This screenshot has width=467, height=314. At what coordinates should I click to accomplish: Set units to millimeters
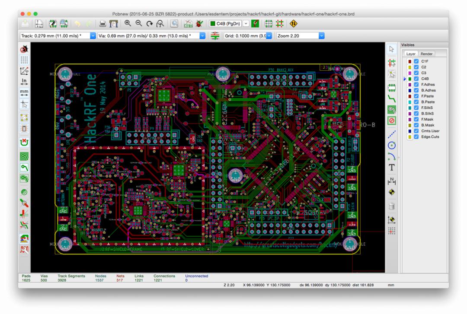click(x=24, y=92)
